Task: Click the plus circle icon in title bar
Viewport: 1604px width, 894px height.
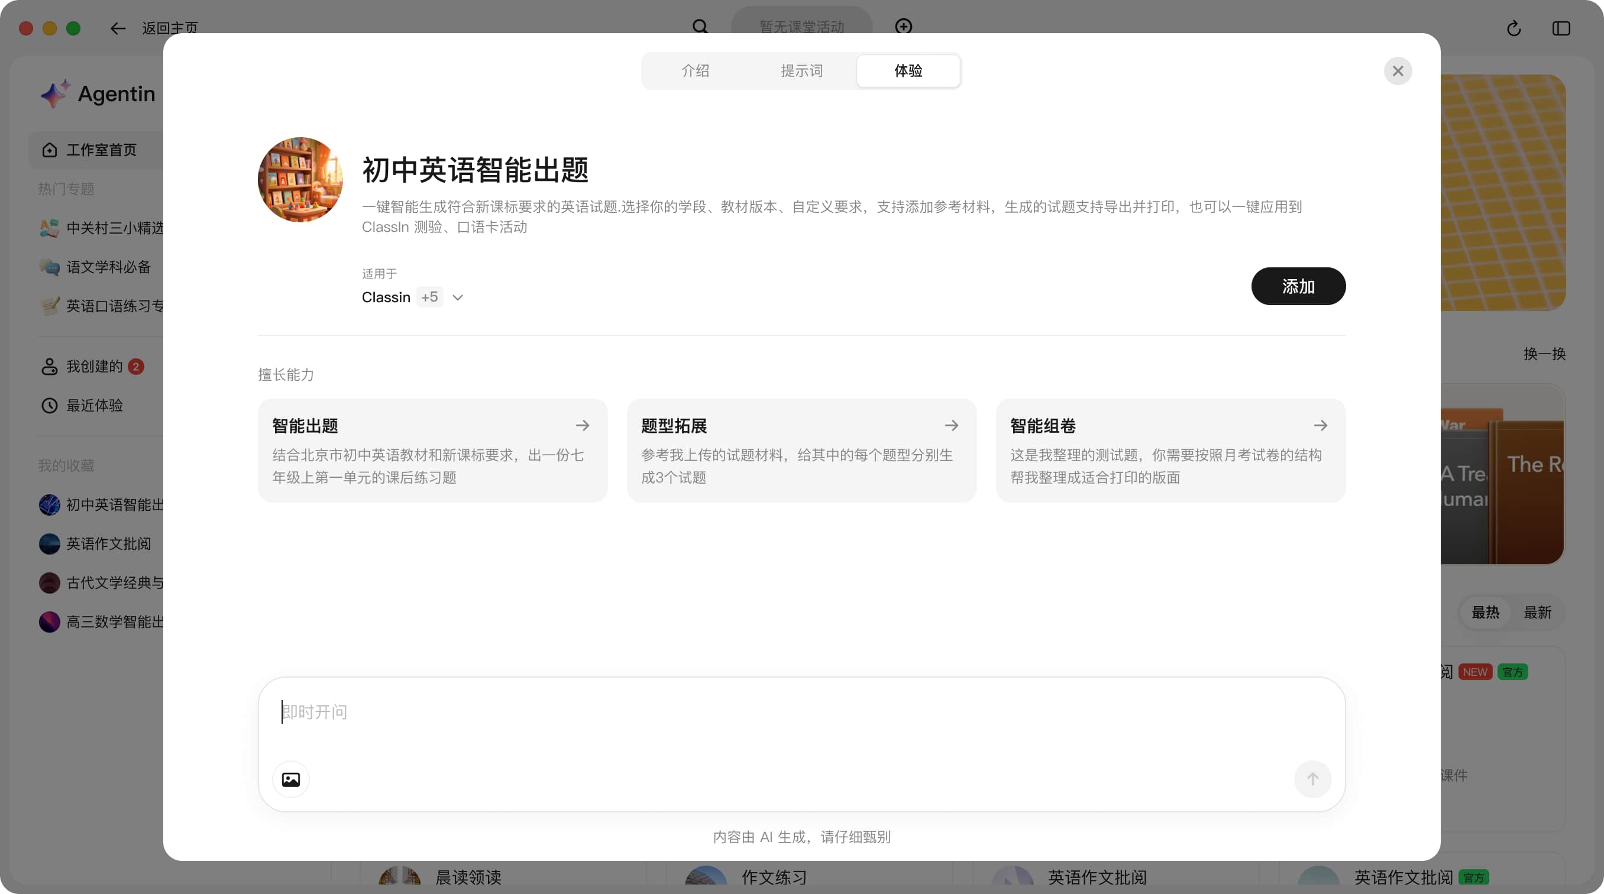Action: 903,27
